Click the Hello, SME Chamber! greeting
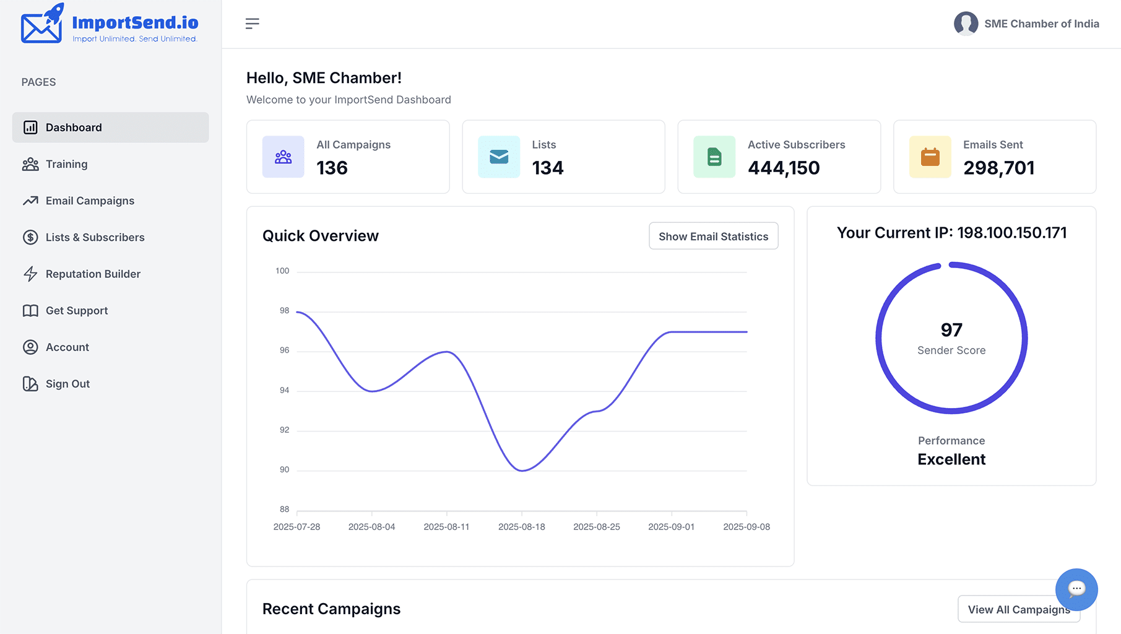This screenshot has height=634, width=1121. point(324,78)
